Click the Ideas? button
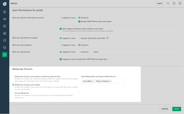This screenshot has height=114, width=184. coord(159,3)
